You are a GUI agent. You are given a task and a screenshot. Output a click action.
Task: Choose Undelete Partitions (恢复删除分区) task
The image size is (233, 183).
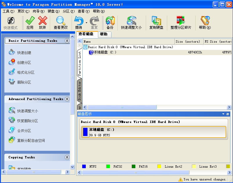click(23, 121)
